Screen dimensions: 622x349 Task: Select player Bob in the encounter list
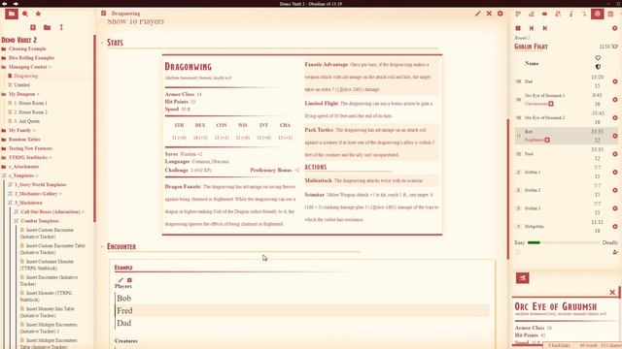pos(302,299)
